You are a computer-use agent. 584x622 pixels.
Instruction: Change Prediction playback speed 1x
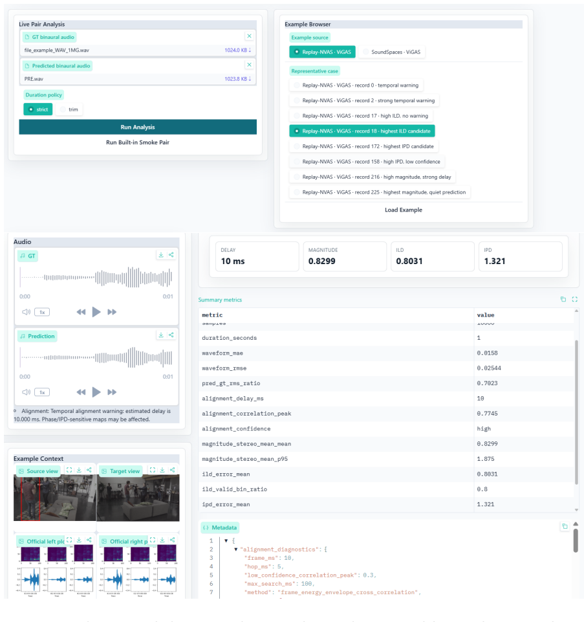[x=42, y=392]
